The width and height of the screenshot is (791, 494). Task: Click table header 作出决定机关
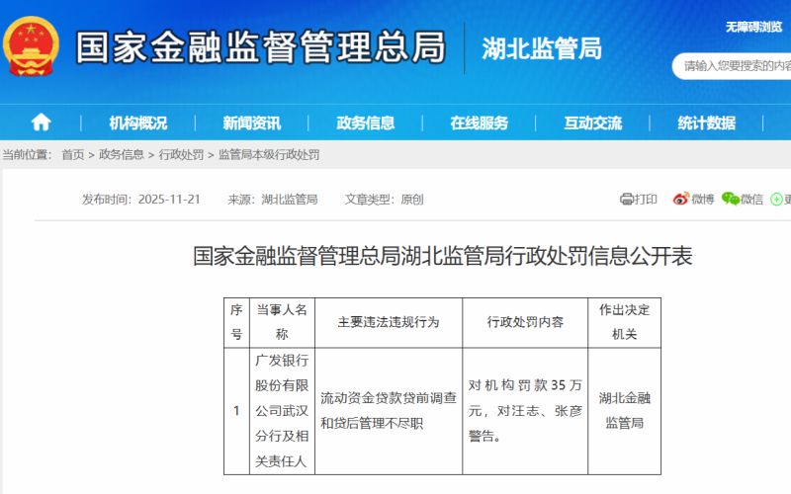point(625,322)
